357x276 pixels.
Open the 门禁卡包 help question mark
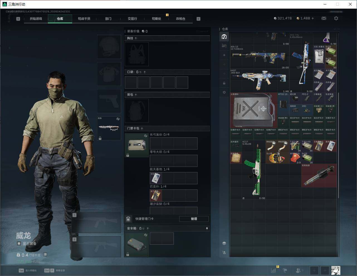tap(142, 129)
